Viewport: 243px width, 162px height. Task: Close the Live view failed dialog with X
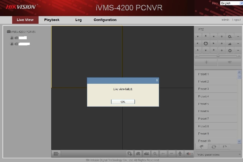click(x=157, y=80)
